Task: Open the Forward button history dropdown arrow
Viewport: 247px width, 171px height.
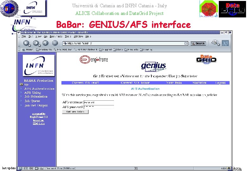Action: pyautogui.click(x=40, y=46)
